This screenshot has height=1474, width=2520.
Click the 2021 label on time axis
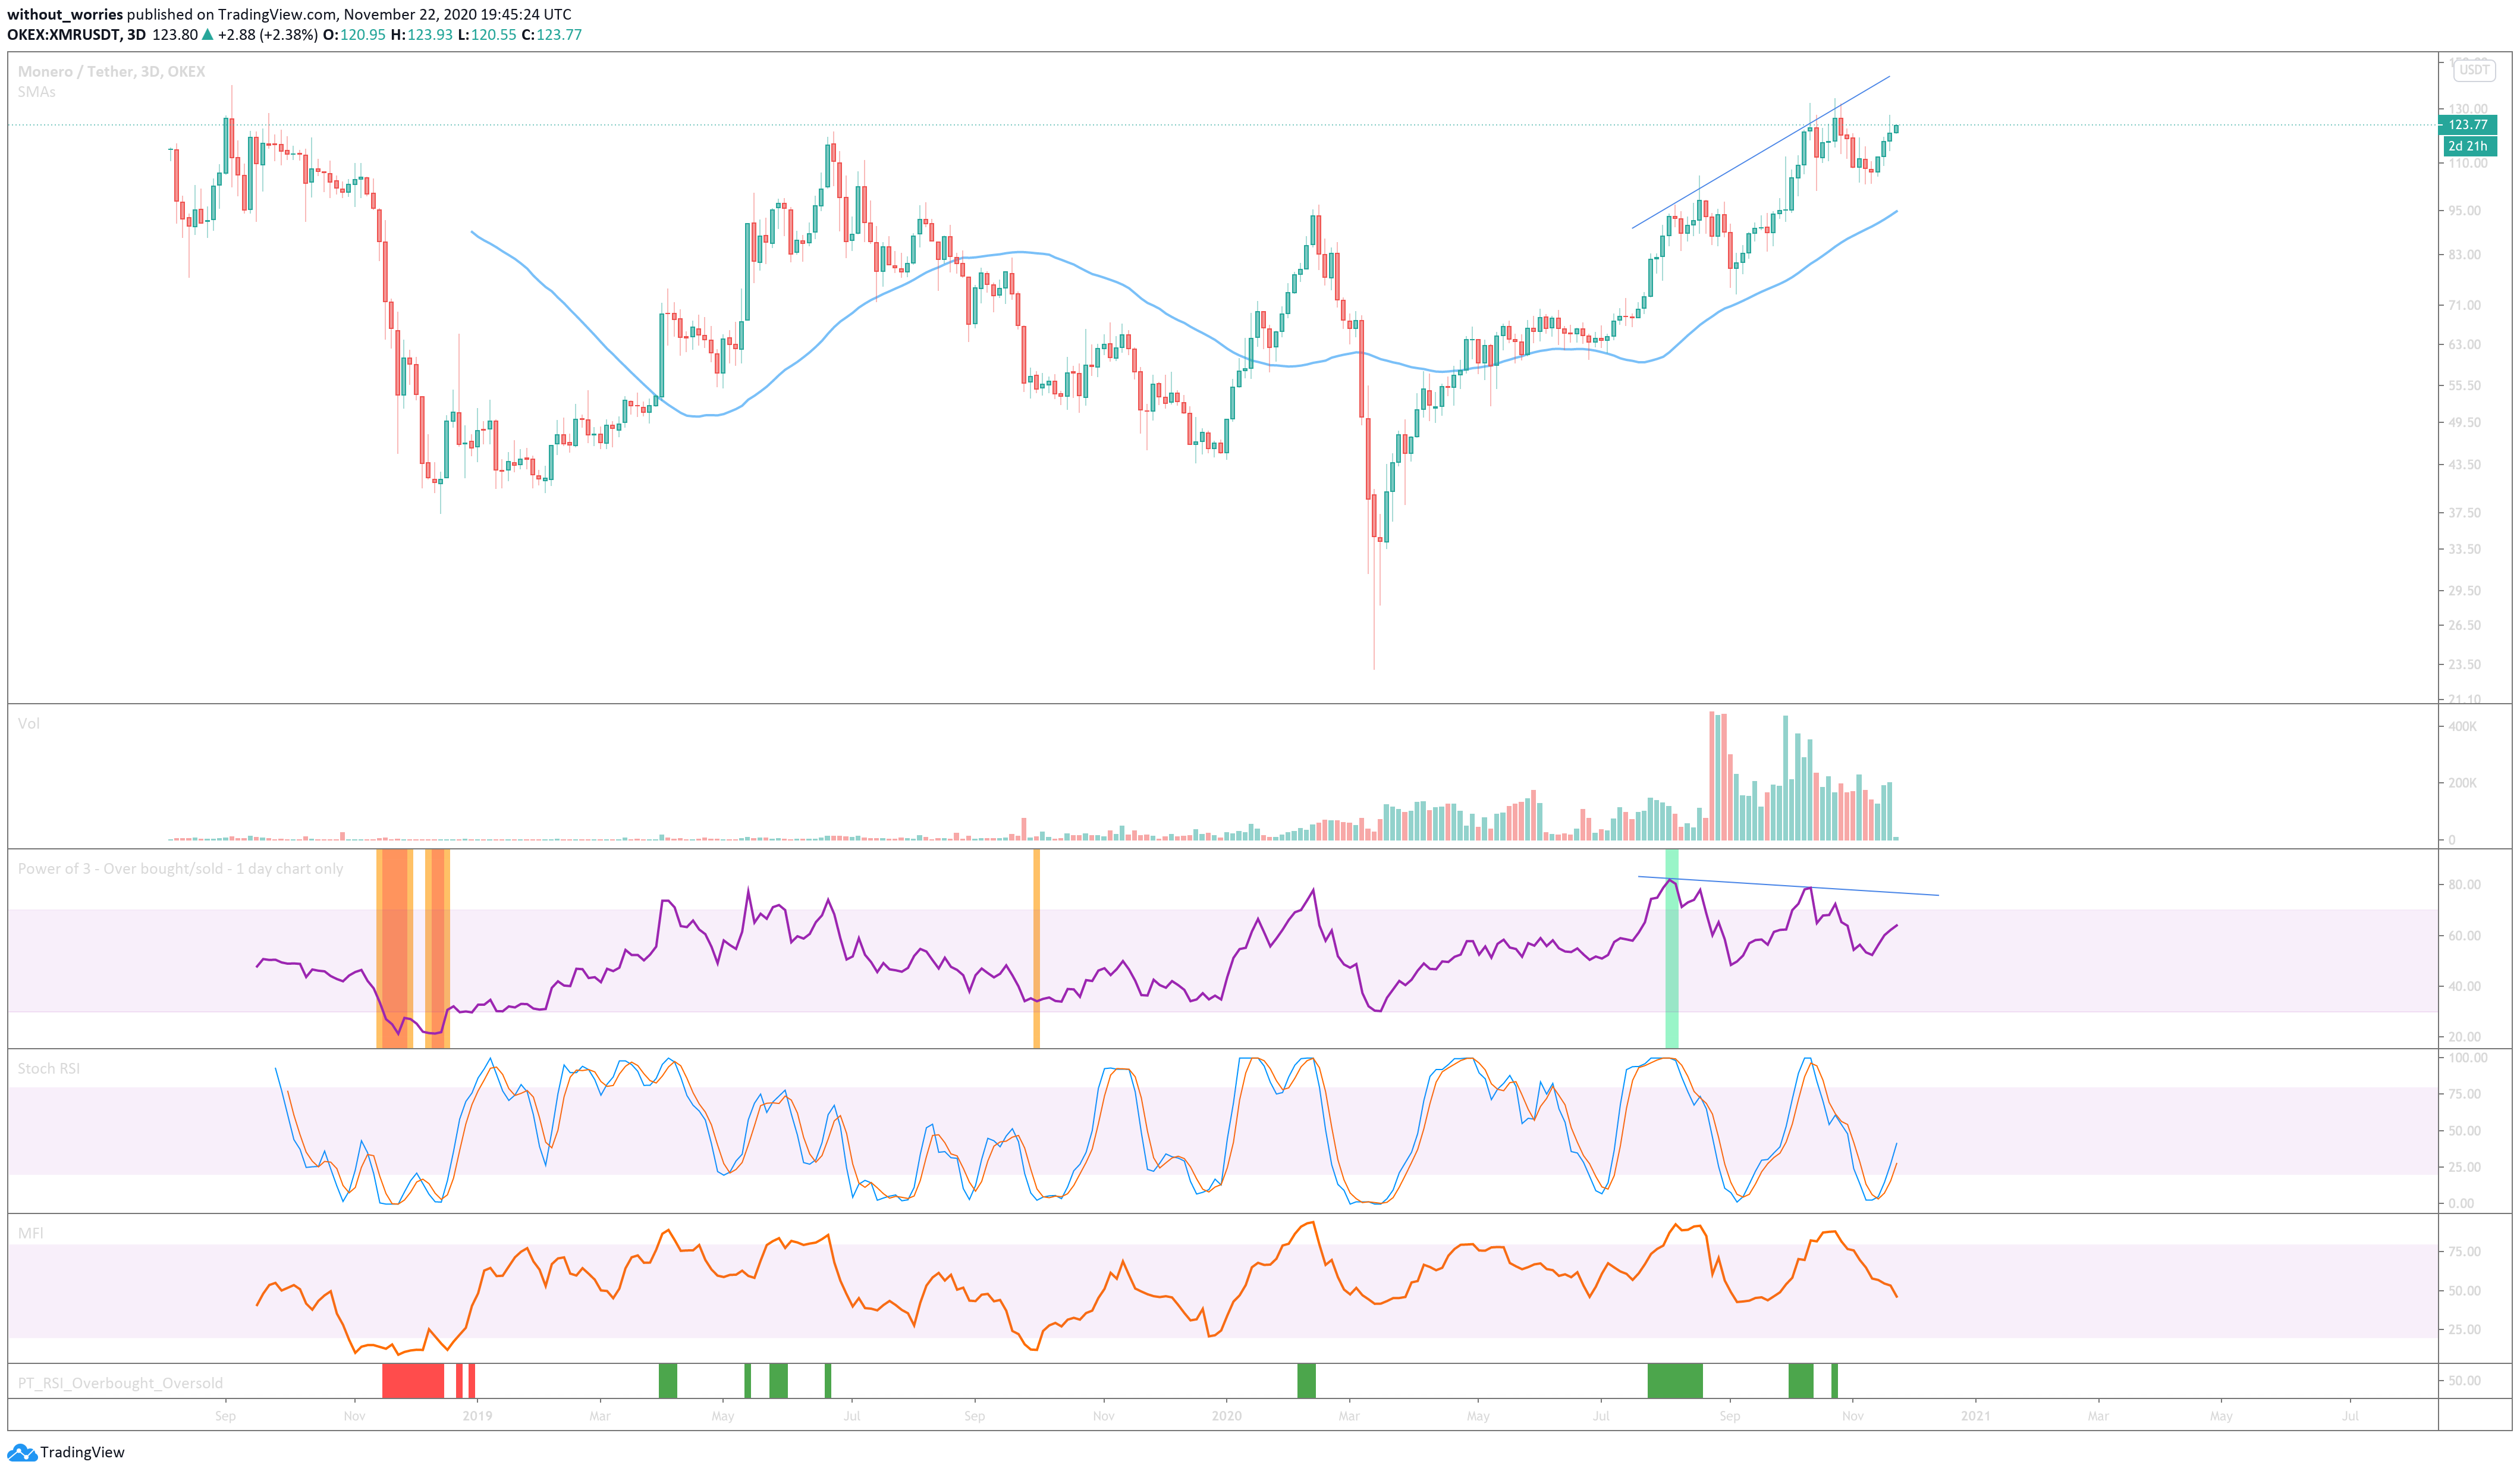pyautogui.click(x=1975, y=1416)
